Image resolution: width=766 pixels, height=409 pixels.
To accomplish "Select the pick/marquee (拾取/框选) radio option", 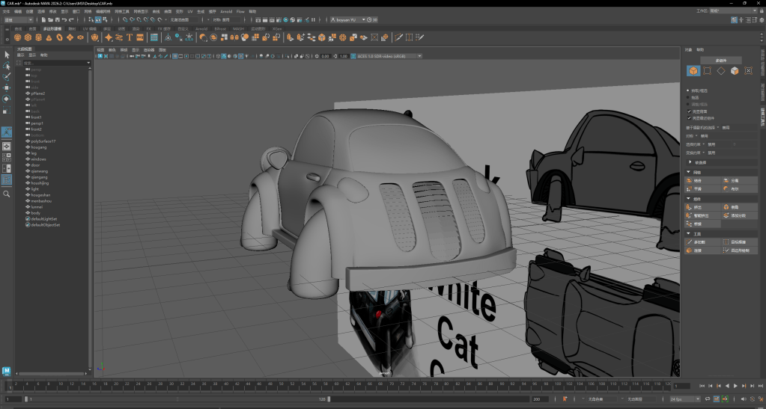I will pyautogui.click(x=689, y=90).
